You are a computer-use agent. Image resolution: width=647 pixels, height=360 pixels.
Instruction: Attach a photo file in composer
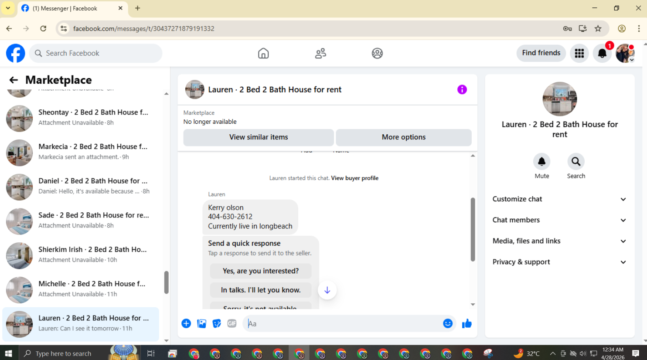(x=201, y=323)
